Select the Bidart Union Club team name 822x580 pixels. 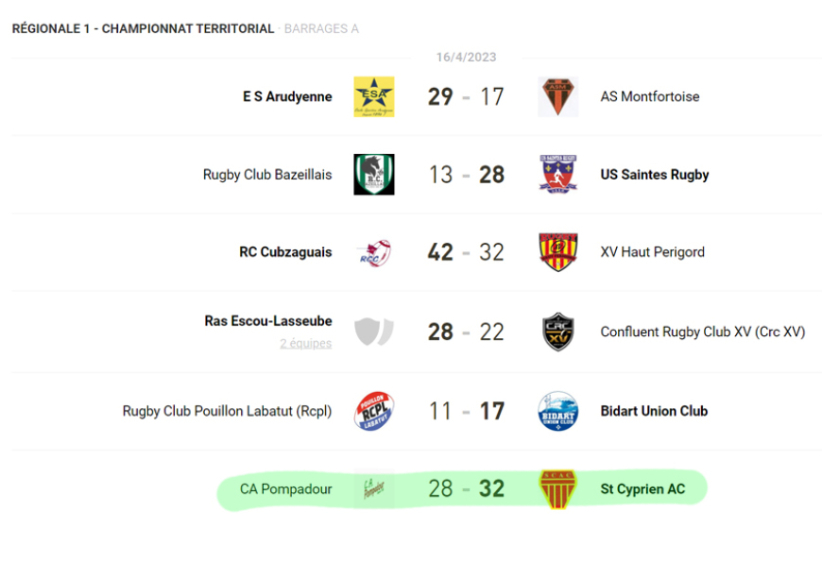tap(654, 411)
